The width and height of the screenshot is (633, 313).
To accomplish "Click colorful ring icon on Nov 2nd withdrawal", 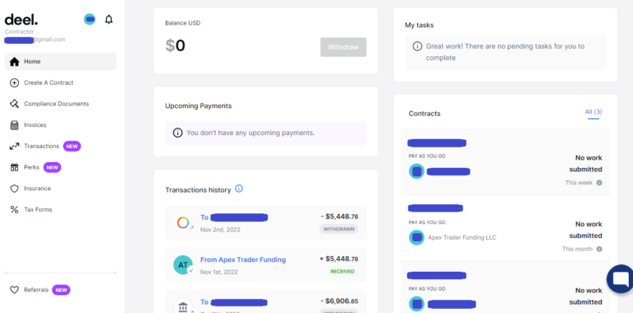I will tap(183, 222).
